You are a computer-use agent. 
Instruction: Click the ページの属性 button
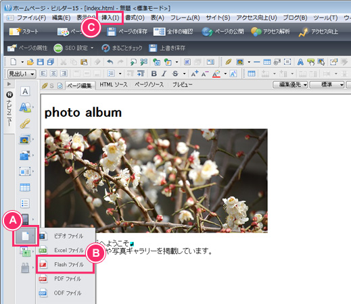pyautogui.click(x=27, y=48)
